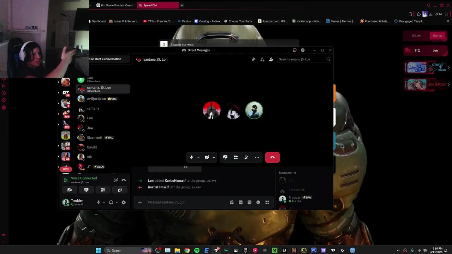Open bandit direct message
The image size is (452, 254).
103,147
